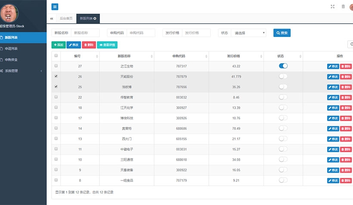This screenshot has width=353, height=205.
Task: Switch to the 后台首页 tab
Action: [x=66, y=18]
